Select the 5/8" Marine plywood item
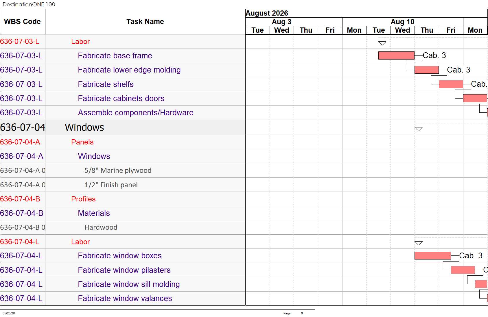This screenshot has height=317, width=488. click(118, 170)
